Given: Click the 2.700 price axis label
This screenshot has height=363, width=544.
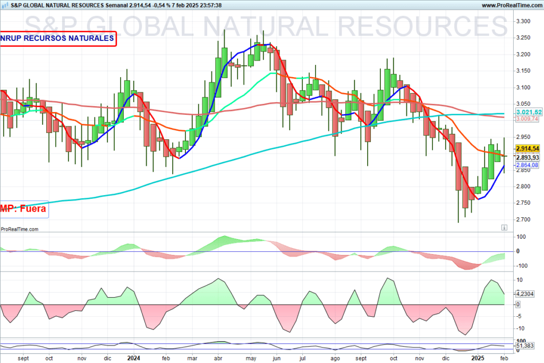Looking at the screenshot, I should [523, 220].
